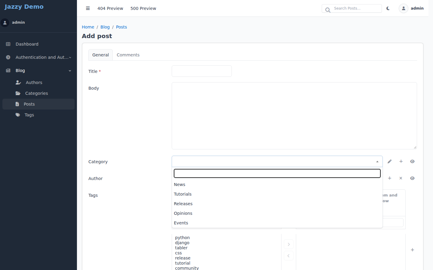The height and width of the screenshot is (270, 433).
Task: Add a new category with plus icon
Action: (x=401, y=161)
